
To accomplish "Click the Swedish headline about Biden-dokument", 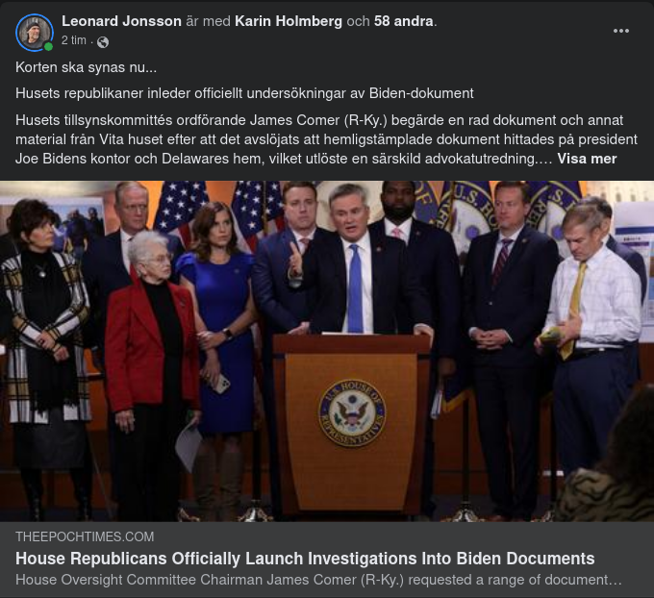I will (x=244, y=93).
